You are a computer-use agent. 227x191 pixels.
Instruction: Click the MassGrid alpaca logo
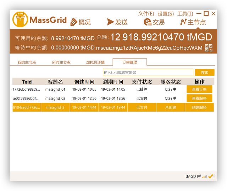(x=20, y=19)
